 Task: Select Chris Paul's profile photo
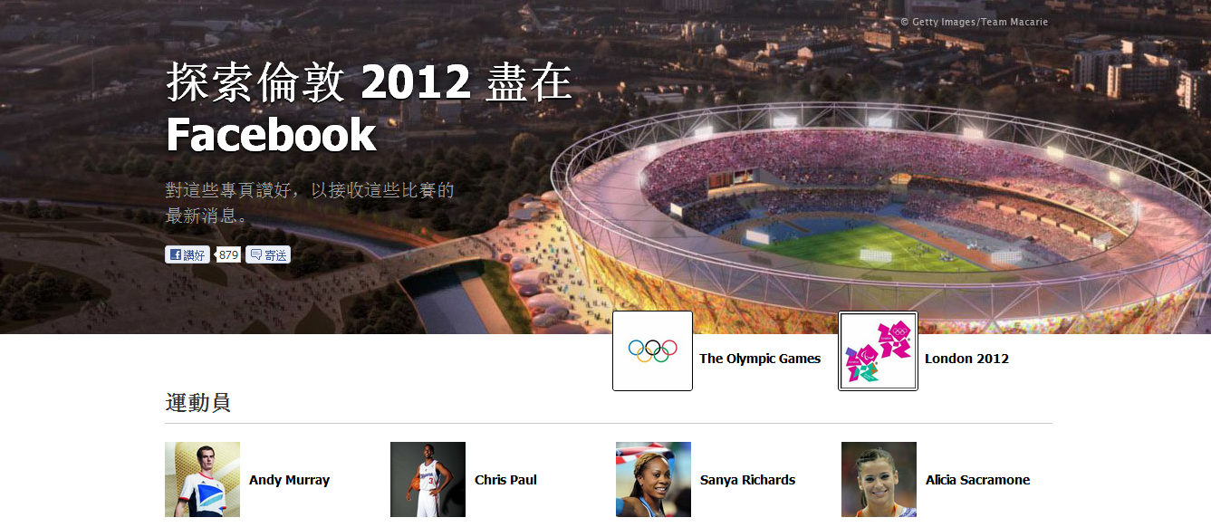click(428, 480)
